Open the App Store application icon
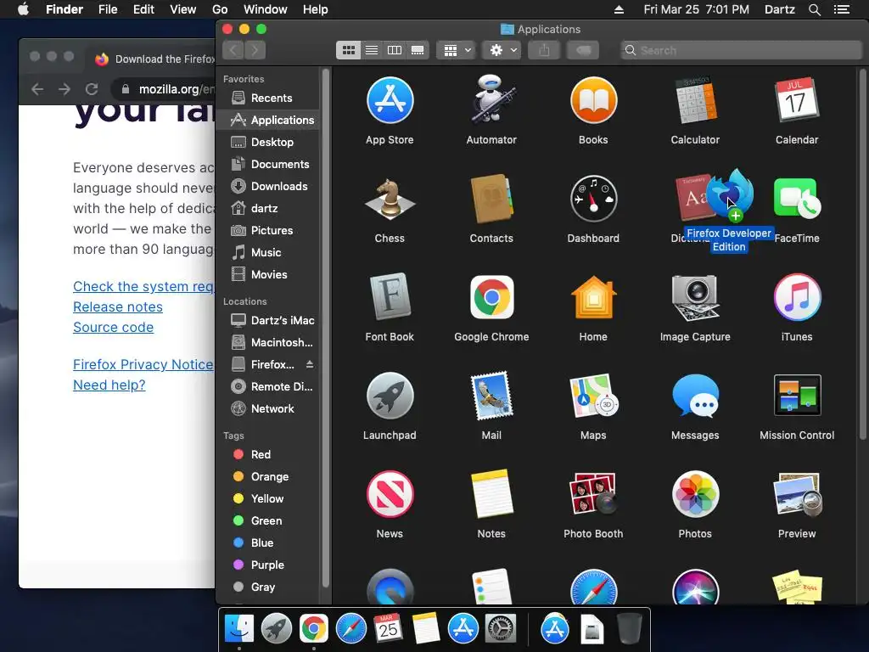869x652 pixels. (x=390, y=101)
